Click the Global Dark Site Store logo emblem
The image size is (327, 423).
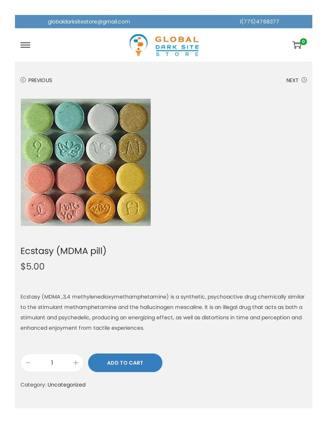pyautogui.click(x=138, y=45)
